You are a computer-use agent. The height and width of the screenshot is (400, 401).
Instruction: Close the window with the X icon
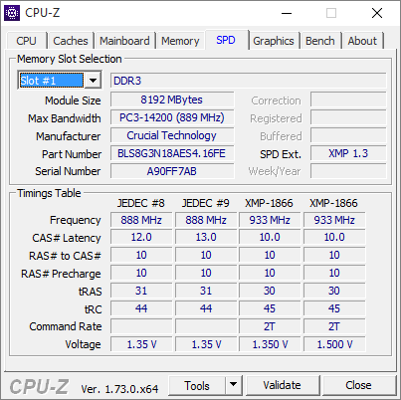click(377, 13)
